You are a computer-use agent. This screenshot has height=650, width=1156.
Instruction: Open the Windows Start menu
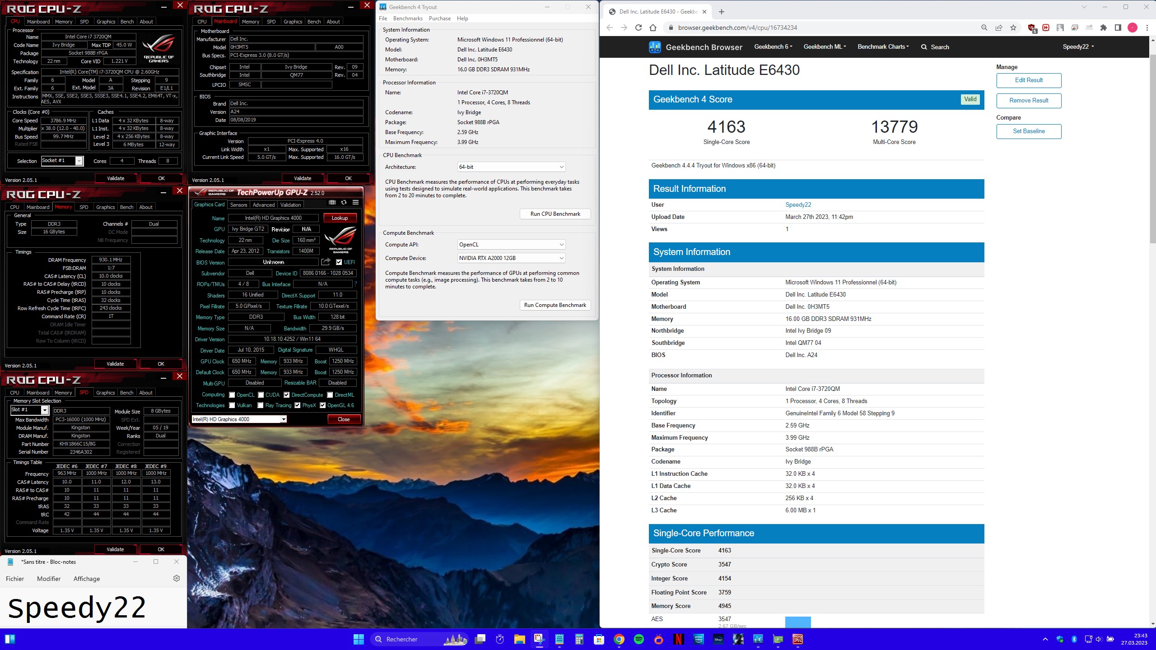pyautogui.click(x=359, y=639)
